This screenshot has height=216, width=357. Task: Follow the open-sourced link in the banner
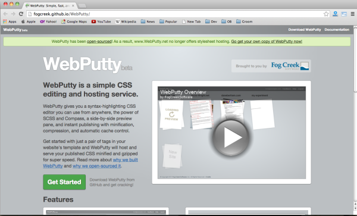[x=99, y=42]
